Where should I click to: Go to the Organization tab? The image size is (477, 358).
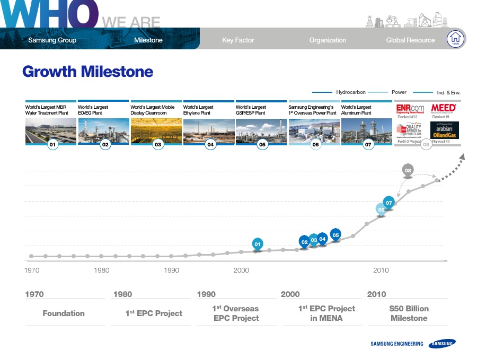coord(328,40)
